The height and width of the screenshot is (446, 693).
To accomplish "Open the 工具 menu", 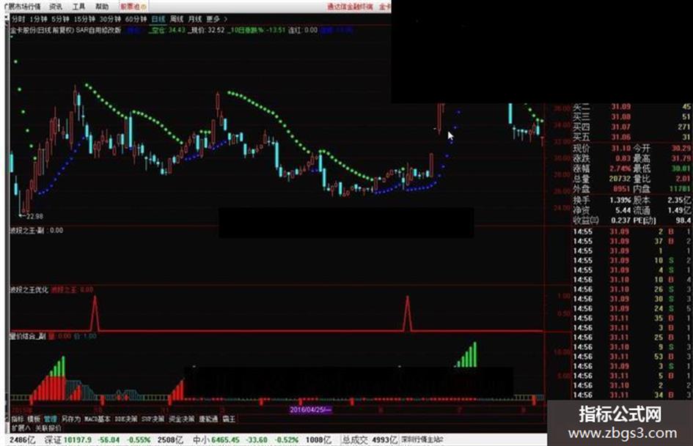I will click(x=78, y=7).
